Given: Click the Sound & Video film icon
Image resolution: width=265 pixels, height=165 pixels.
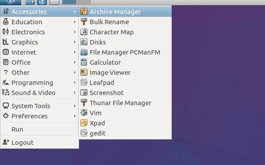Looking at the screenshot, I should coord(6,92).
